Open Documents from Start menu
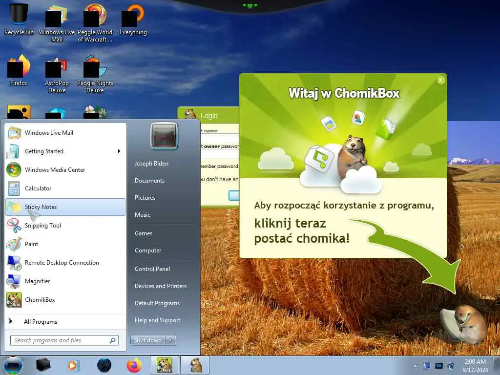 coord(149,181)
